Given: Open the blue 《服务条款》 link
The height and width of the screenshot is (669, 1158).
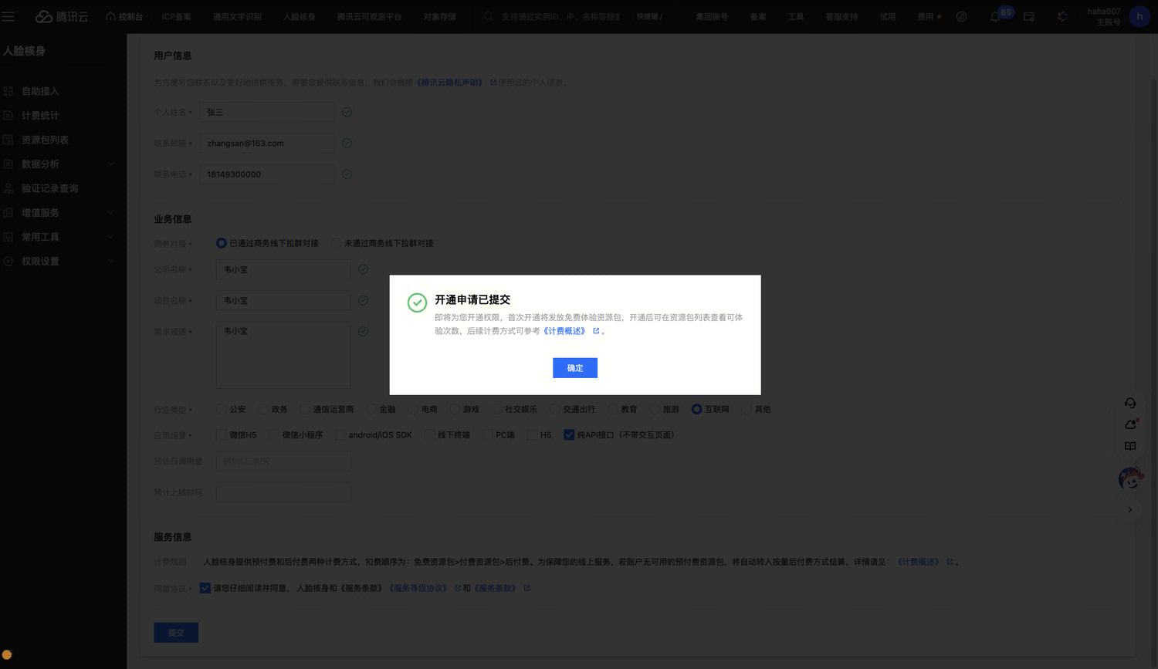Looking at the screenshot, I should coord(496,588).
